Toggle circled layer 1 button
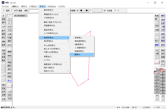Image resolution: width=167 pixels, height=110 pixels. tap(156, 73)
